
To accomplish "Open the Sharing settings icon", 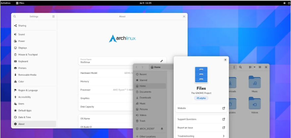I will (16, 26).
